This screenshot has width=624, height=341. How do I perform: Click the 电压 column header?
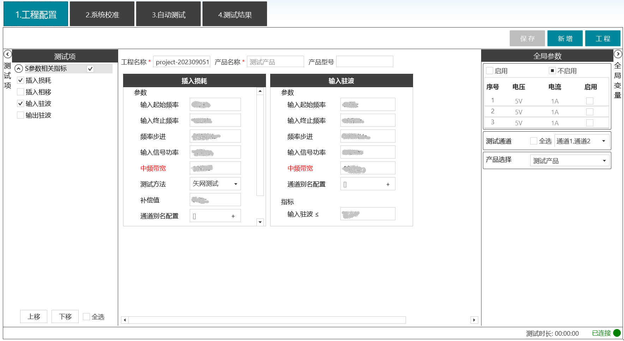[519, 87]
